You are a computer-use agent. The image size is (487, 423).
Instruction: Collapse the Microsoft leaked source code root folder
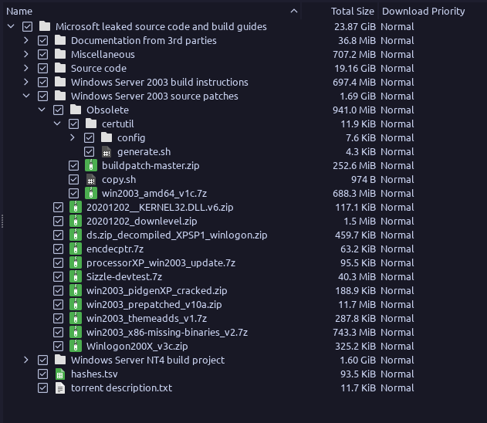(x=11, y=26)
